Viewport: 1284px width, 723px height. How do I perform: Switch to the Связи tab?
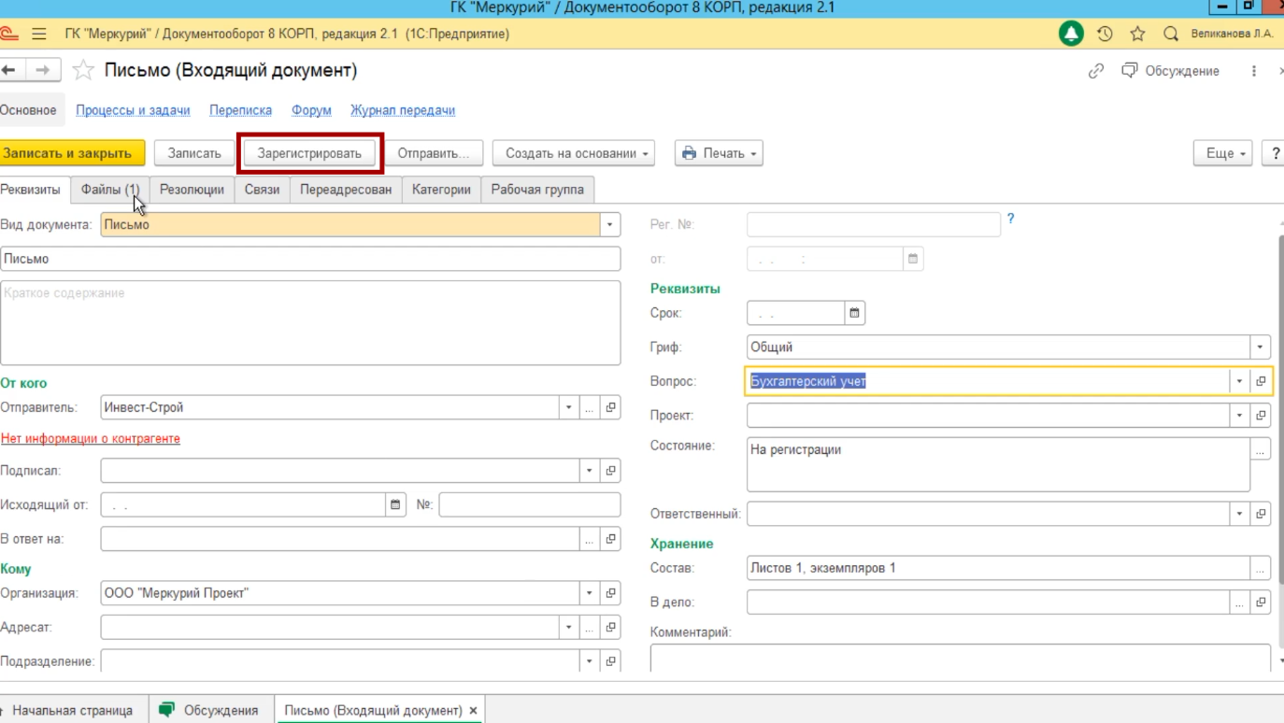click(262, 190)
